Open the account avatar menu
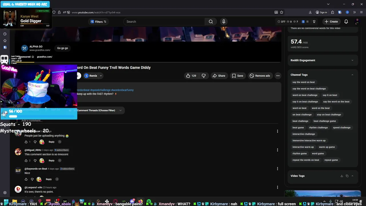This screenshot has width=366, height=206. click(x=357, y=21)
